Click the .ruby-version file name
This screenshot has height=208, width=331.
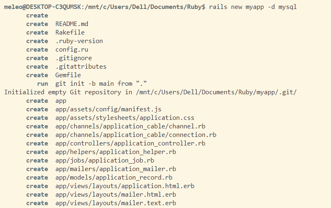pos(79,41)
